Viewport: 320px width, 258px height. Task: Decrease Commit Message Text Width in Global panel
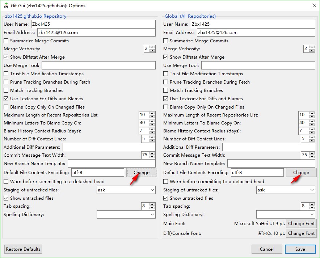pos(312,157)
